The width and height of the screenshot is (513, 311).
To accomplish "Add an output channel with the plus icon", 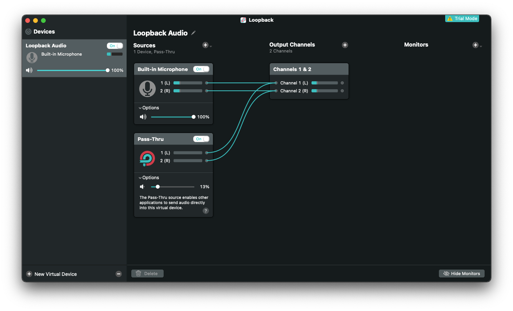I will pyautogui.click(x=345, y=45).
